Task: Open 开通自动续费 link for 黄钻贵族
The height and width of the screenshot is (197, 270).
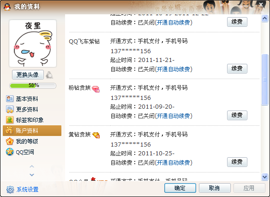Action: (174, 162)
